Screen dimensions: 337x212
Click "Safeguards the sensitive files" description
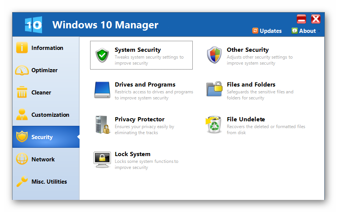[x=260, y=95]
